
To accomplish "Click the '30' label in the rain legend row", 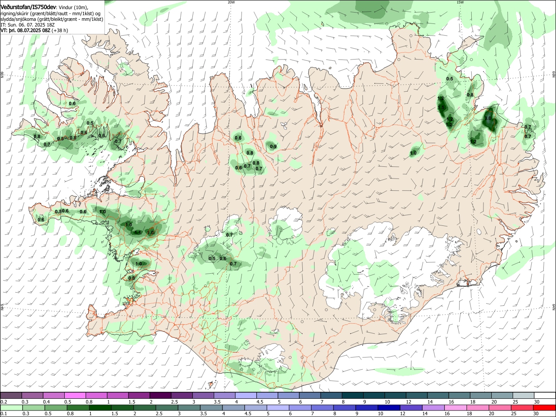I will click(536, 414).
